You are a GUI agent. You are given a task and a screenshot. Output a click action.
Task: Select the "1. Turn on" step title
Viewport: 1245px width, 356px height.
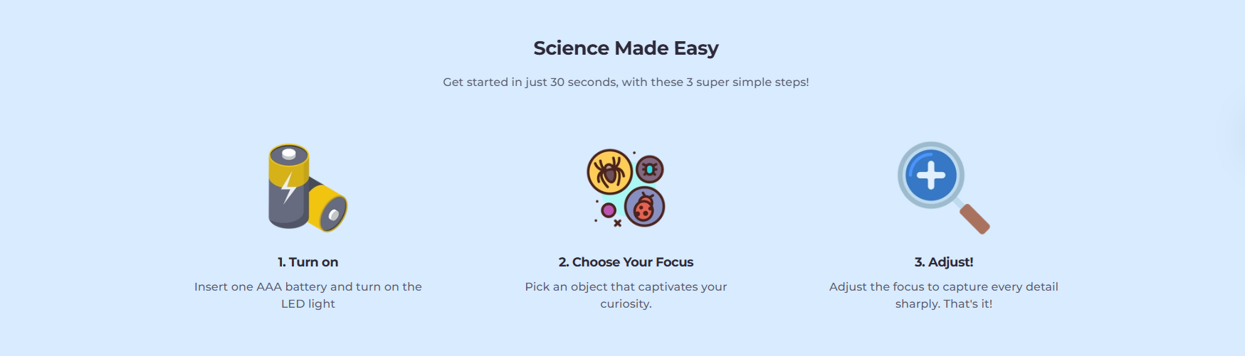pyautogui.click(x=308, y=262)
